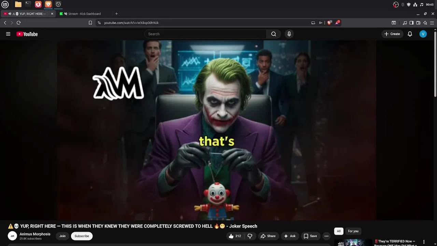The width and height of the screenshot is (437, 246).
Task: Open options menu for suggested video
Action: (x=424, y=242)
